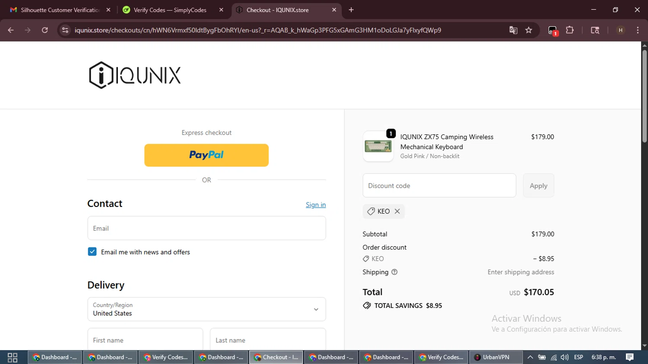Close the Checkout - IQUNIX.store tab
The height and width of the screenshot is (364, 648).
click(x=334, y=10)
